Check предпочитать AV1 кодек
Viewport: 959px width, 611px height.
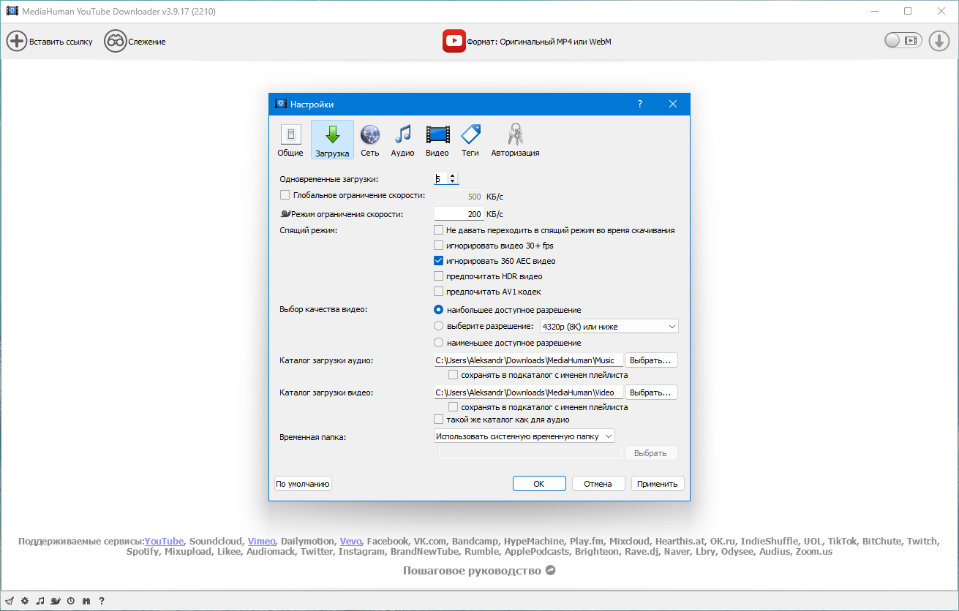coord(439,292)
